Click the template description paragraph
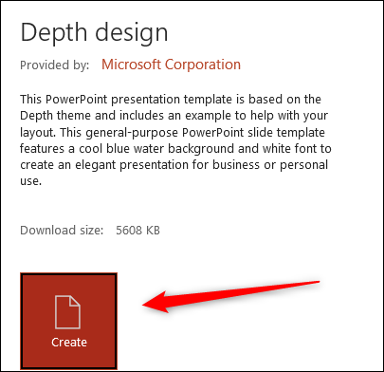 (x=175, y=140)
